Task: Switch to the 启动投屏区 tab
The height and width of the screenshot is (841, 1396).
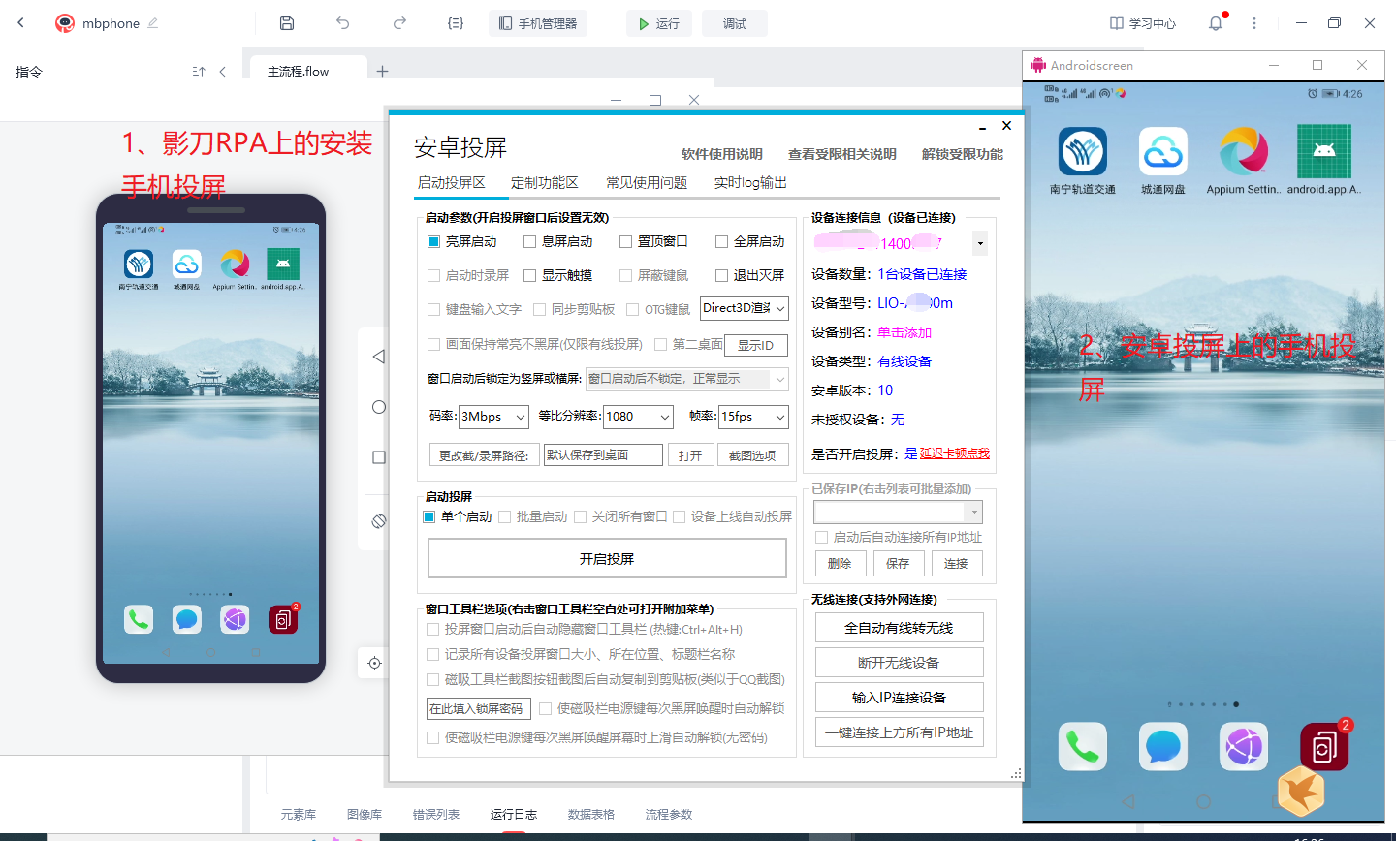Action: [x=451, y=182]
